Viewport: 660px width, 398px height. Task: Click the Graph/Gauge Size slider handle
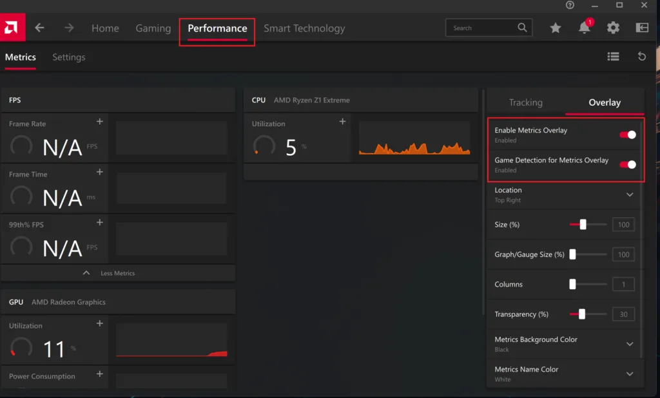(572, 254)
